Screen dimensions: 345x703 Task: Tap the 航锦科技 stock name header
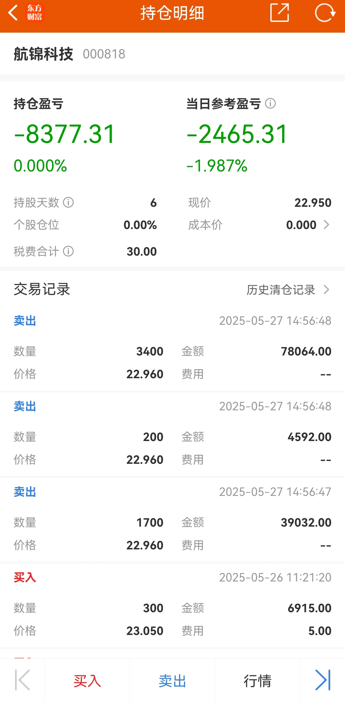pos(44,54)
